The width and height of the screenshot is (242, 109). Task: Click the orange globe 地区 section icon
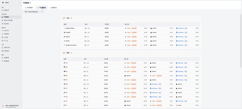(x=64, y=53)
